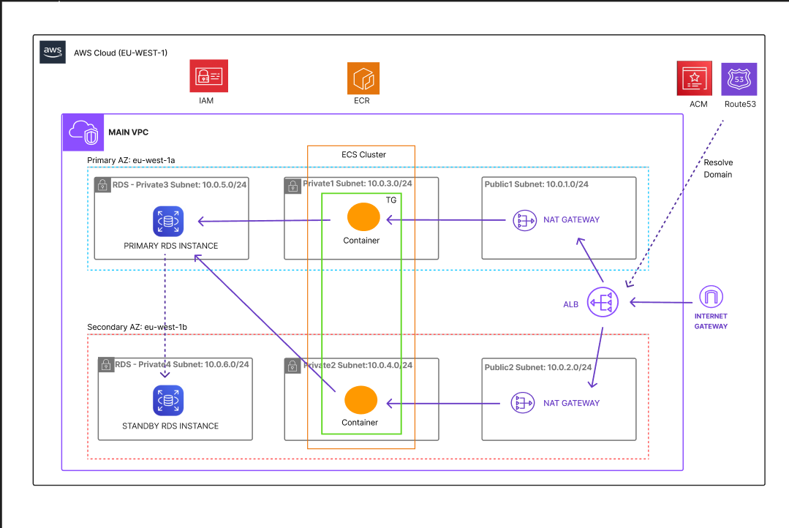Click the 'Primary AZ: eu-west-1a' text
Viewport: 789px width, 528px height.
pos(131,160)
